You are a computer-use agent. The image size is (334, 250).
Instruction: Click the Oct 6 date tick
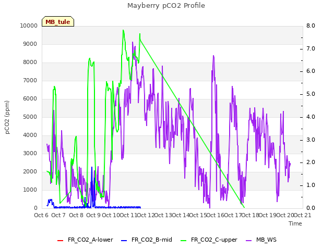pyautogui.click(x=41, y=215)
